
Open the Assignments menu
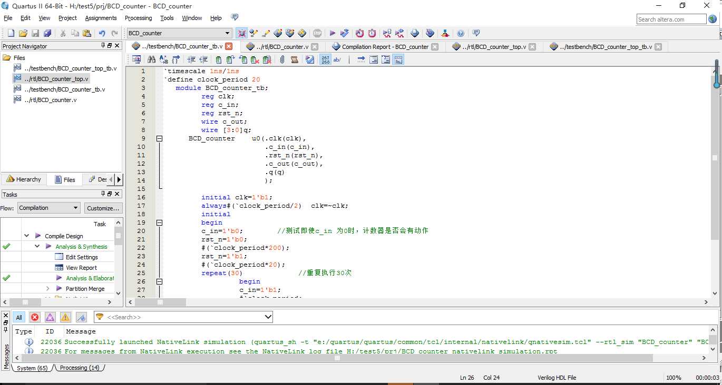coord(101,18)
